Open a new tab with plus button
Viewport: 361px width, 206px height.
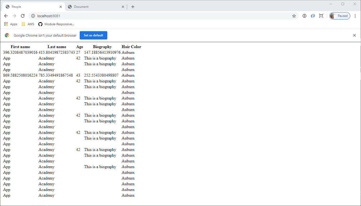tap(133, 7)
